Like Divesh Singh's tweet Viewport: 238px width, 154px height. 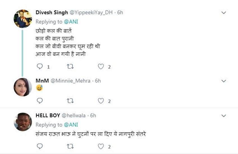point(101,67)
